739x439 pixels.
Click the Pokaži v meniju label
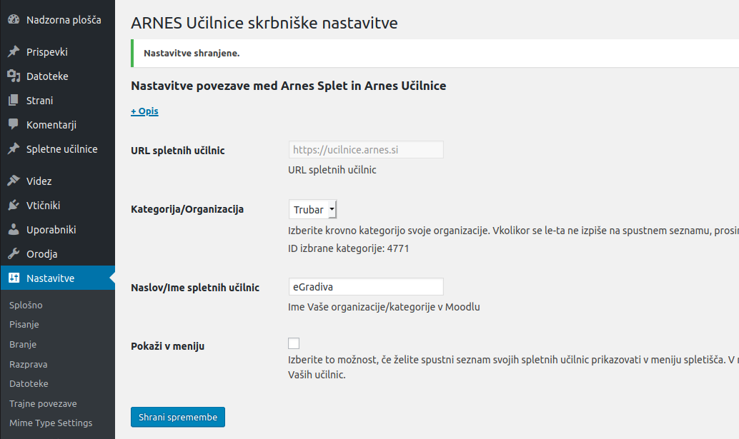(x=168, y=345)
